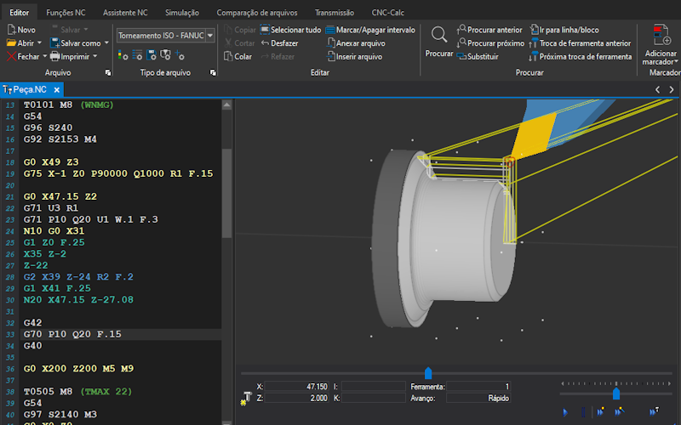This screenshot has width=681, height=425.
Task: Start simulation with the play button
Action: pyautogui.click(x=565, y=411)
